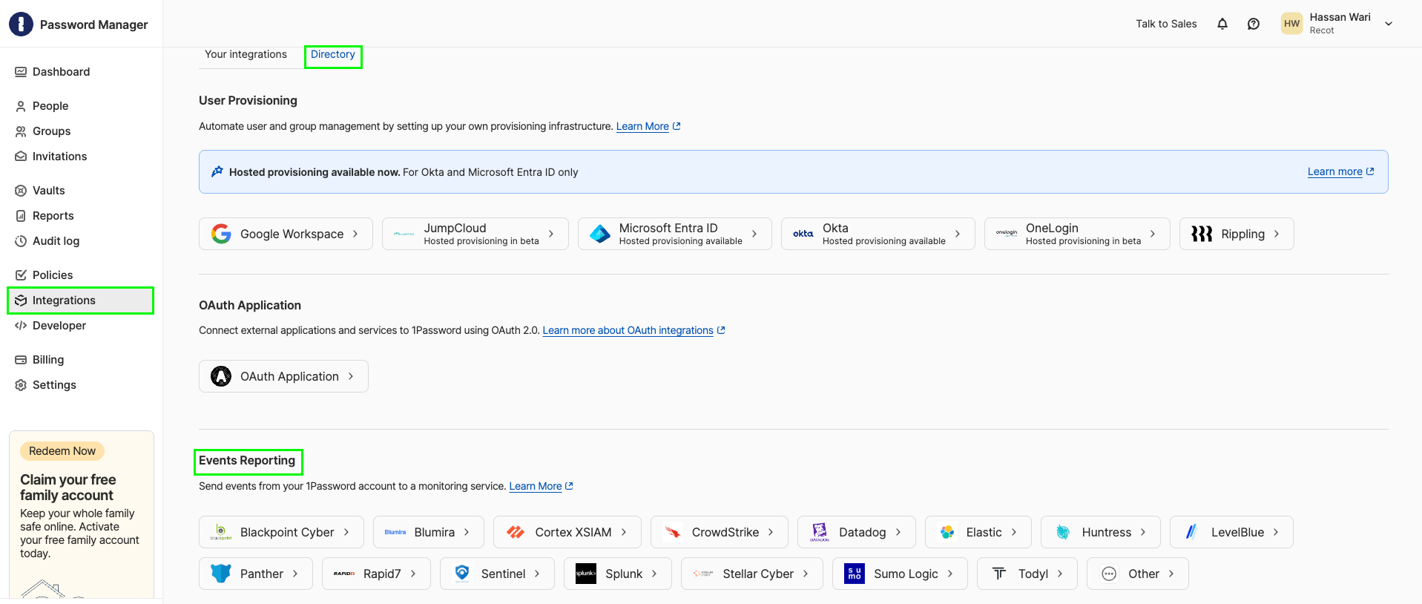The height and width of the screenshot is (604, 1422).
Task: Open the JumpCloud integration card
Action: click(x=475, y=234)
